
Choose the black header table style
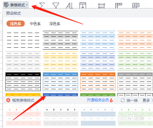coord(23,82)
